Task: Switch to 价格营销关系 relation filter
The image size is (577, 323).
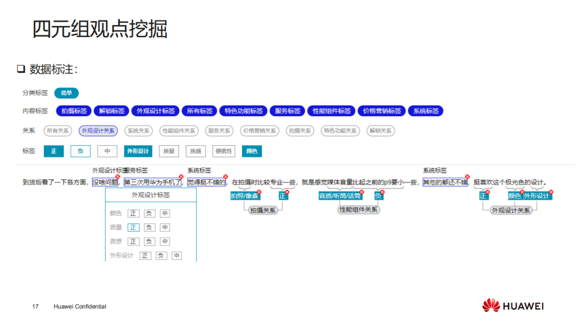Action: coord(260,131)
